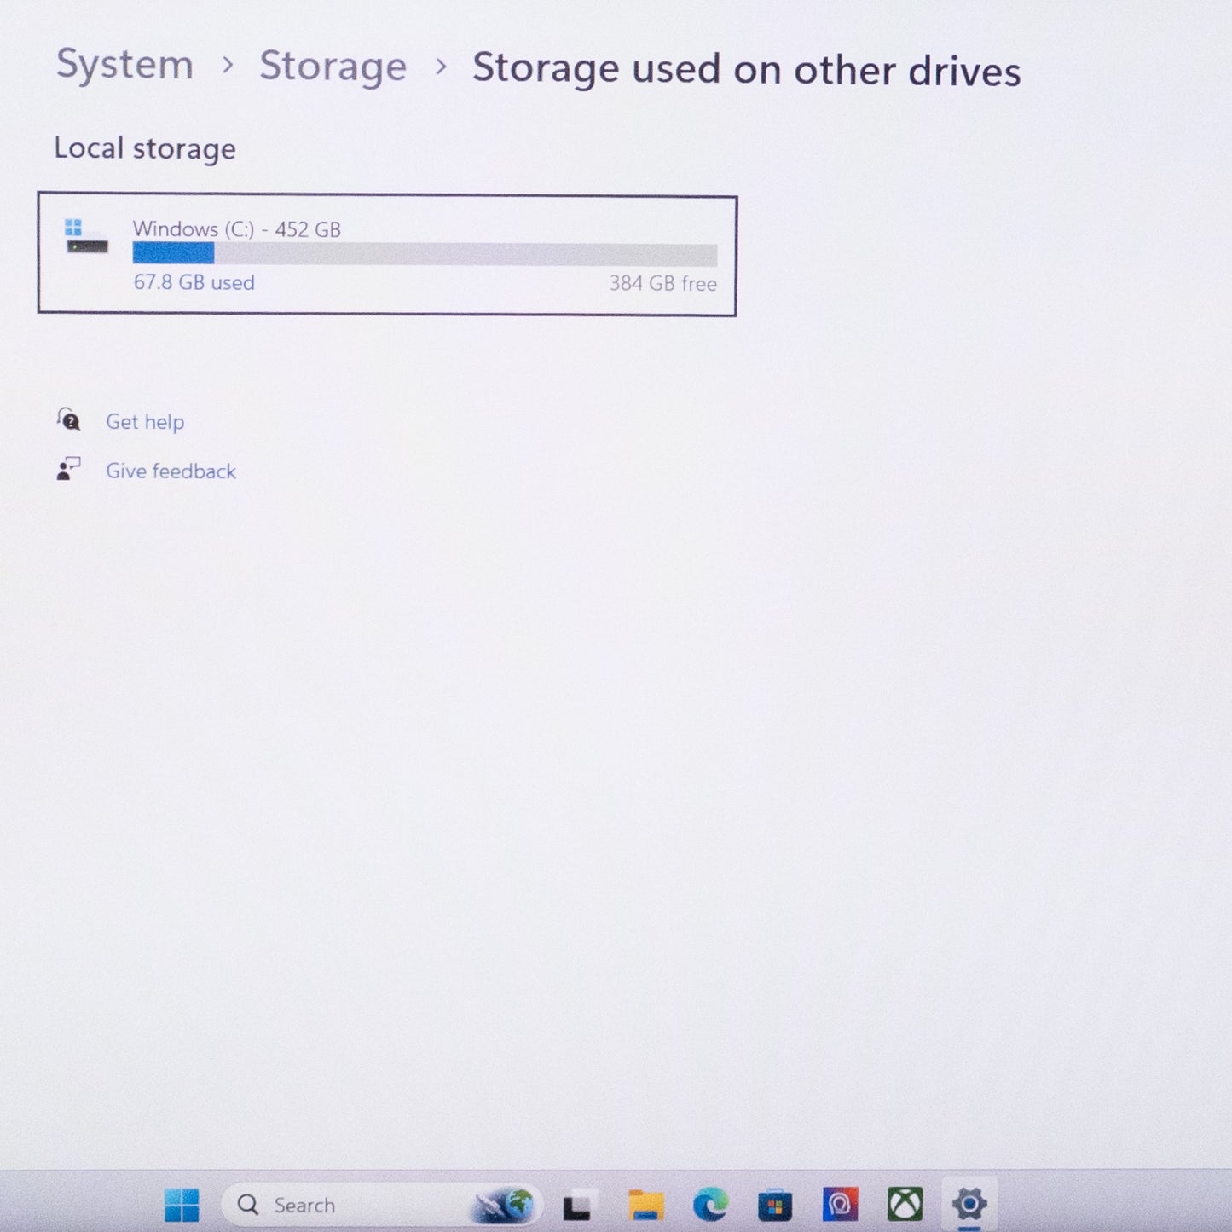Click the 384 GB free text

[x=662, y=284]
